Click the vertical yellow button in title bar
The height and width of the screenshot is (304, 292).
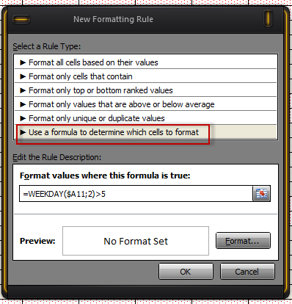click(268, 18)
